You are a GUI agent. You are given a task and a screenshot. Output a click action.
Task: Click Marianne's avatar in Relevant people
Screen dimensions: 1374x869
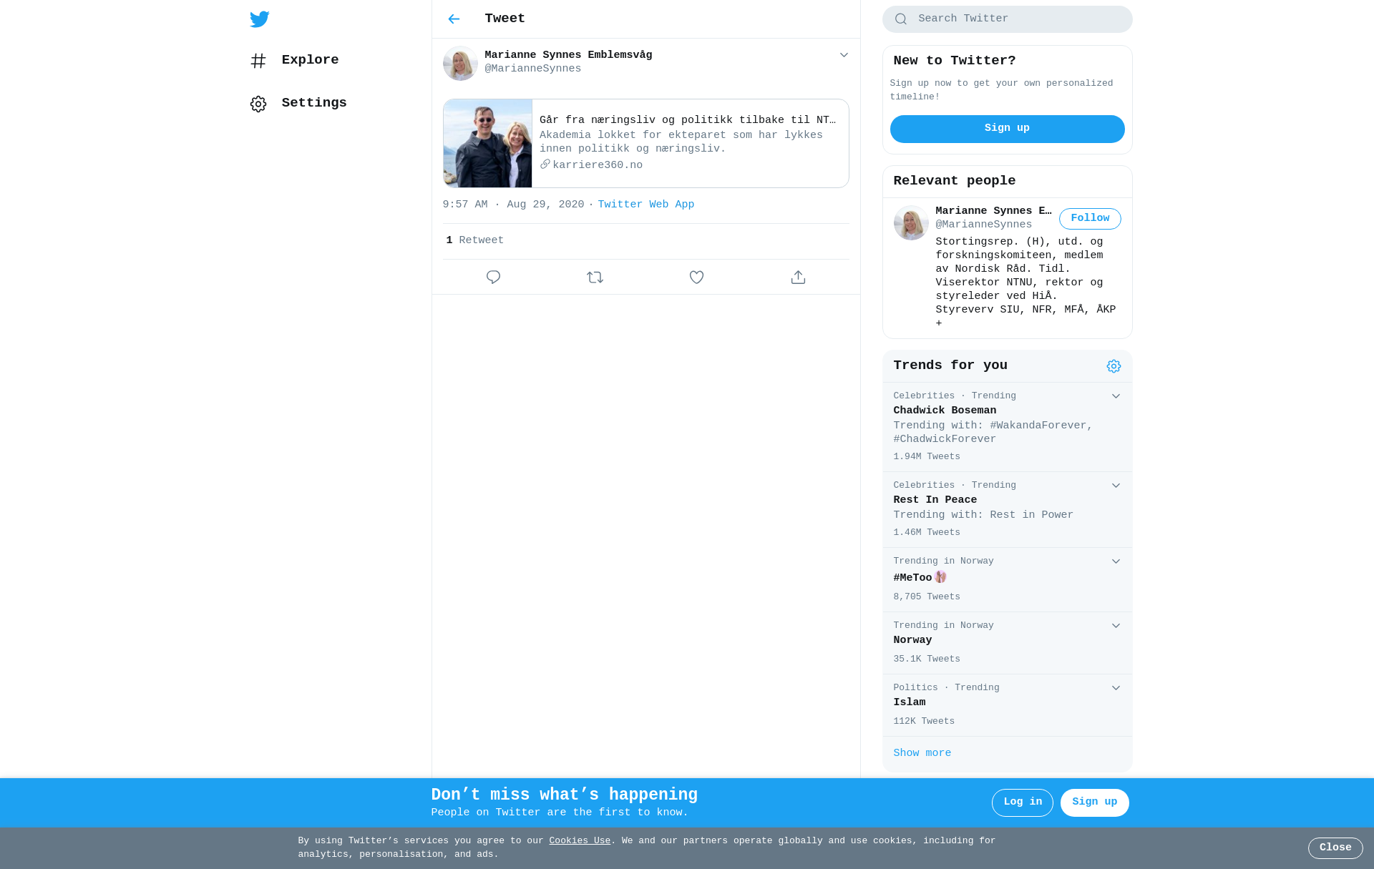(x=911, y=223)
